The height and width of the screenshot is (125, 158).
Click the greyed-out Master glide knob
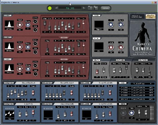(x=123, y=113)
